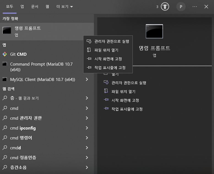Click the Git CMD app icon
The image size is (214, 174).
[x=5, y=54]
